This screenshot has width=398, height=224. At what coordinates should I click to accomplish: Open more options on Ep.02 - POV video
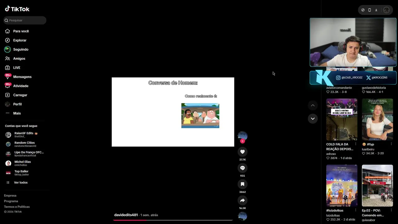pos(391,210)
